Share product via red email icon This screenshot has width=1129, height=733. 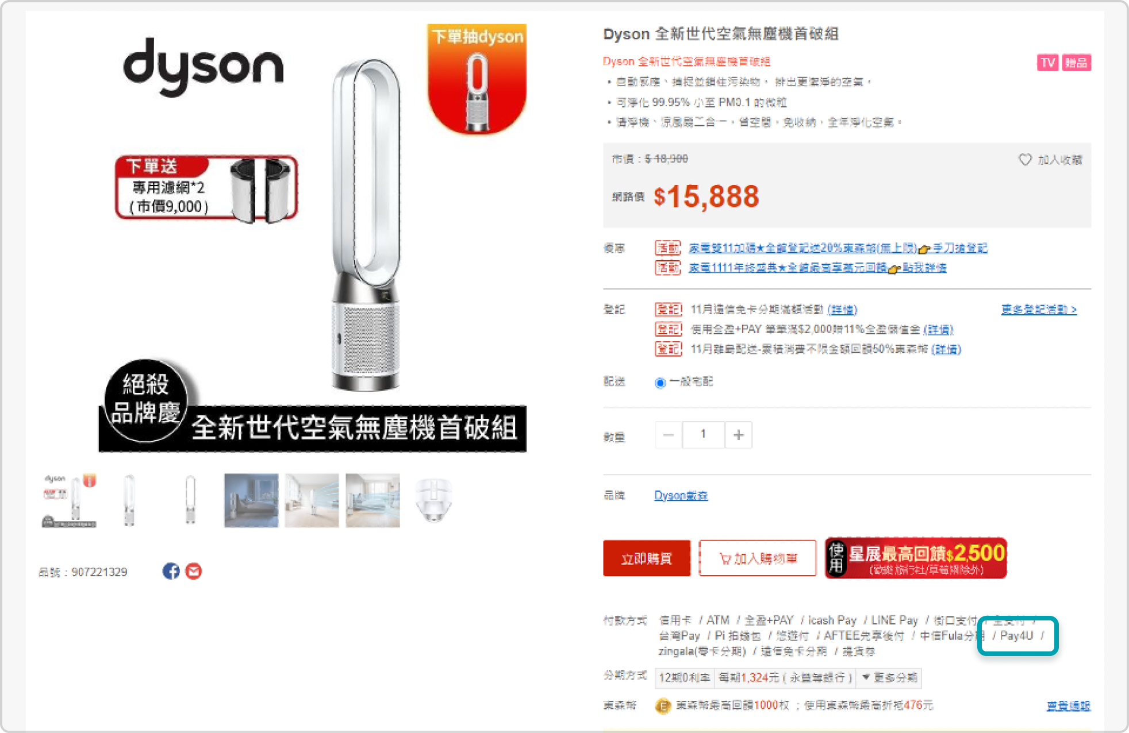(x=194, y=571)
